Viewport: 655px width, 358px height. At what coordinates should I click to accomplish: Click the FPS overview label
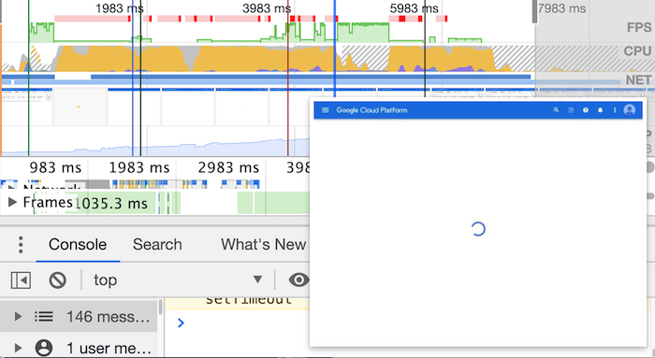[x=639, y=27]
